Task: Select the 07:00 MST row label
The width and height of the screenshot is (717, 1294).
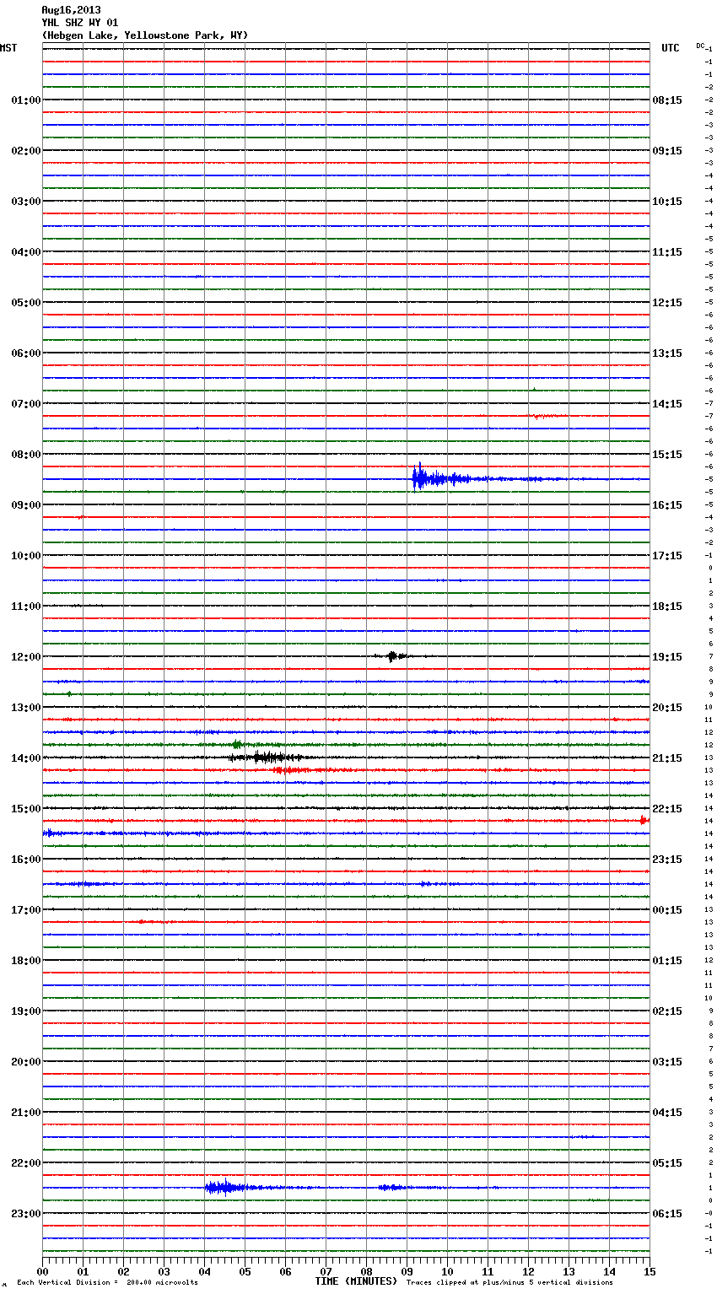Action: point(25,404)
